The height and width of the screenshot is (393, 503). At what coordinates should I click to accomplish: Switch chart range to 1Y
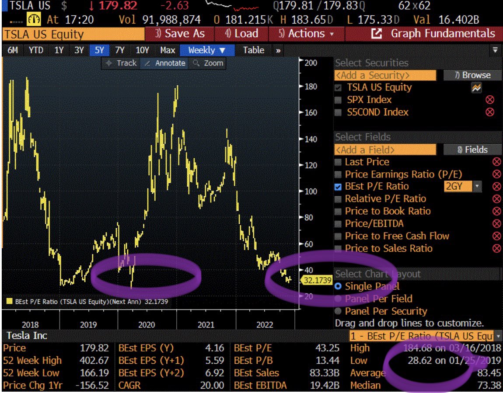(59, 50)
